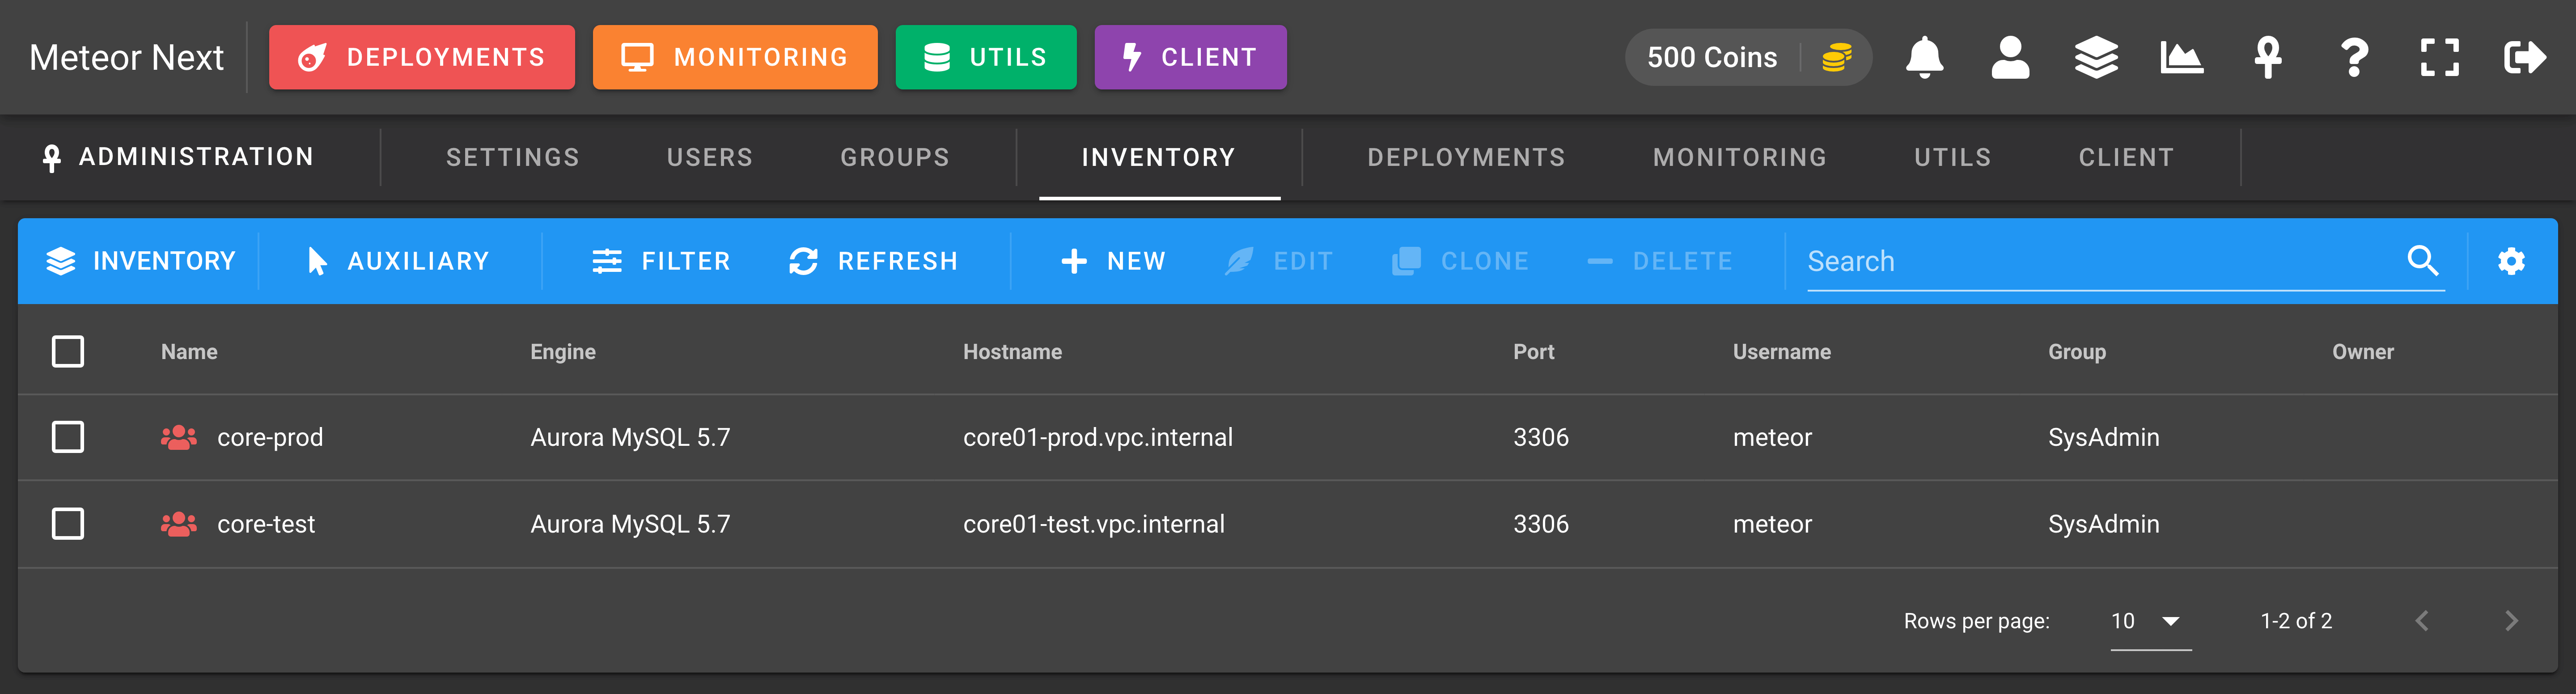
Task: Select all rows checkbox in header
Action: pos(68,351)
